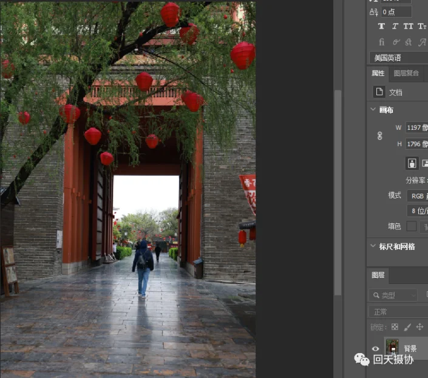
Task: Edit canvas width field 1197
Action: (417, 127)
